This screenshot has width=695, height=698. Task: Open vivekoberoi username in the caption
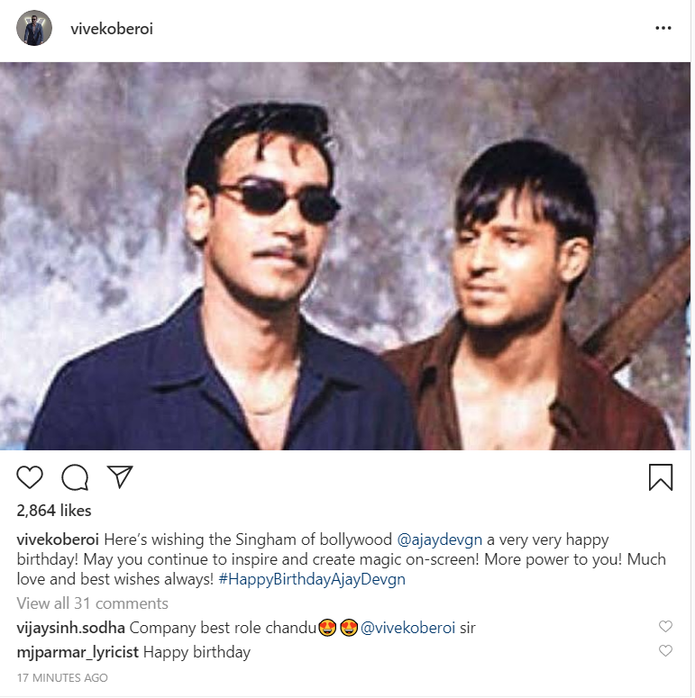58,539
